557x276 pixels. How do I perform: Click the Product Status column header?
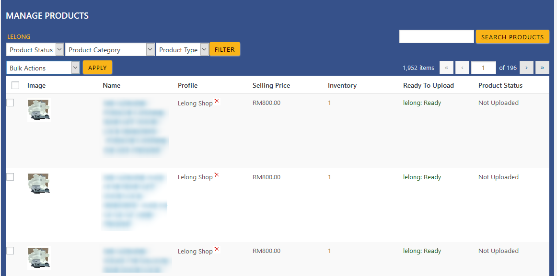point(500,85)
